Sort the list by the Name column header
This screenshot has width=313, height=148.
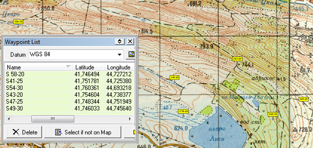point(38,67)
